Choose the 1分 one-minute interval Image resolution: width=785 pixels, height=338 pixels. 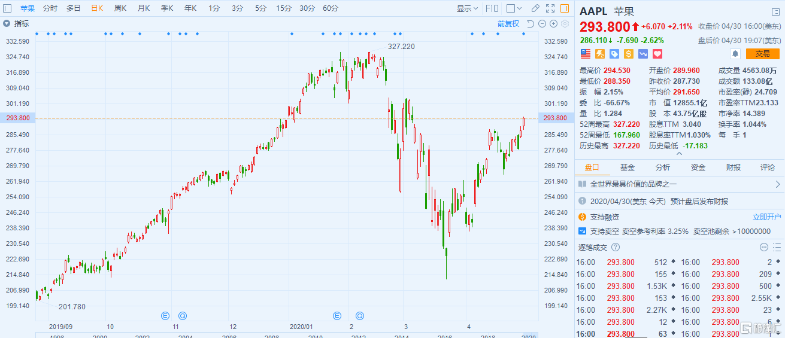pyautogui.click(x=214, y=8)
